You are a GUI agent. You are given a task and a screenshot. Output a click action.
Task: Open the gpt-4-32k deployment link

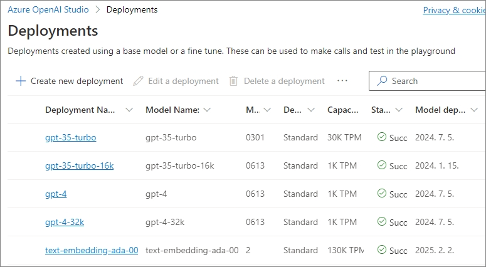(65, 222)
